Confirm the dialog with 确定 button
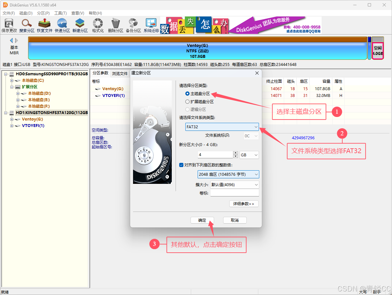Screen dimensions: 392x295 click(202, 220)
